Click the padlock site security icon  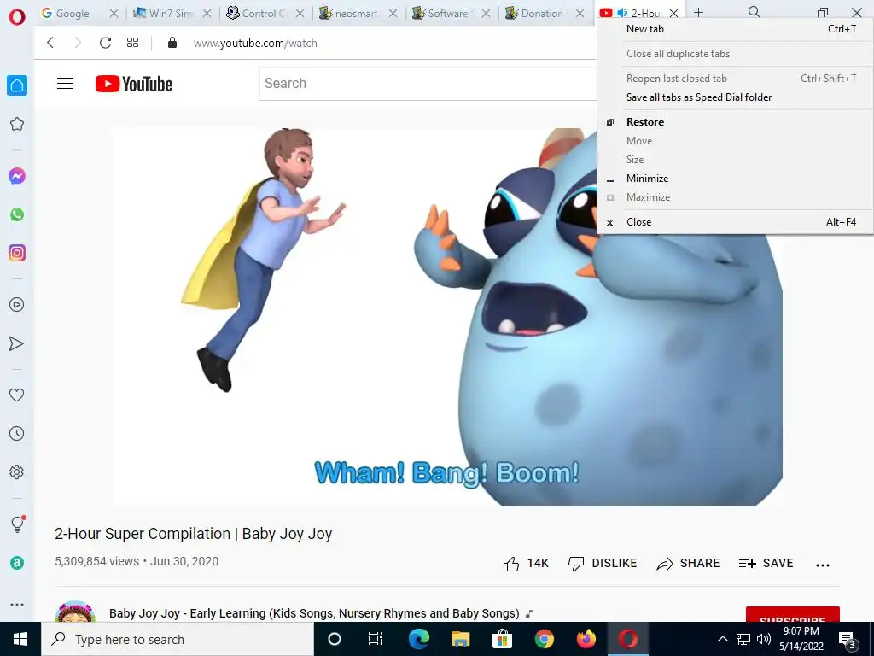(x=172, y=43)
